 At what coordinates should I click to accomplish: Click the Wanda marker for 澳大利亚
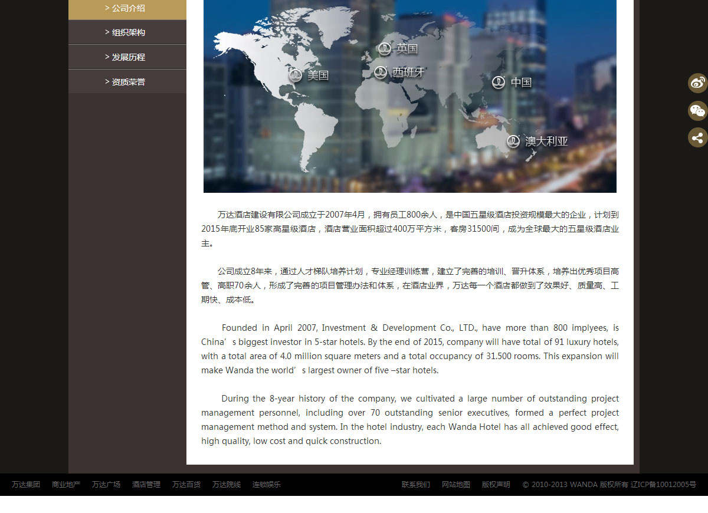click(x=513, y=142)
